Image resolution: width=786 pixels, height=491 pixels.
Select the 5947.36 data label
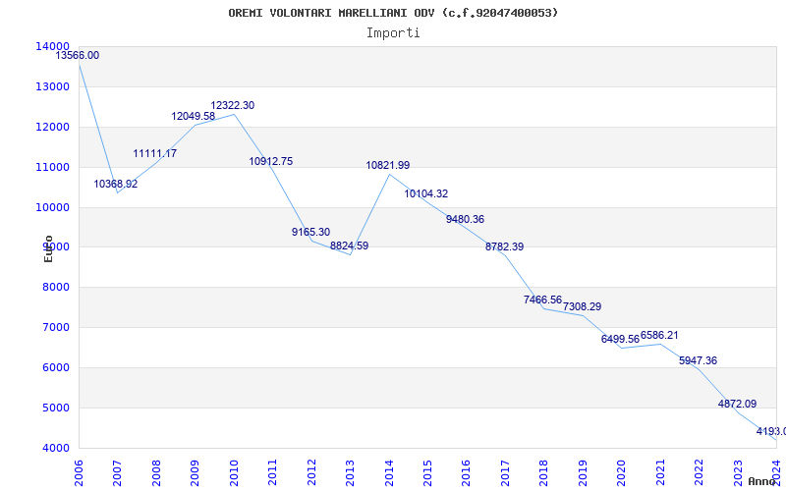[698, 360]
